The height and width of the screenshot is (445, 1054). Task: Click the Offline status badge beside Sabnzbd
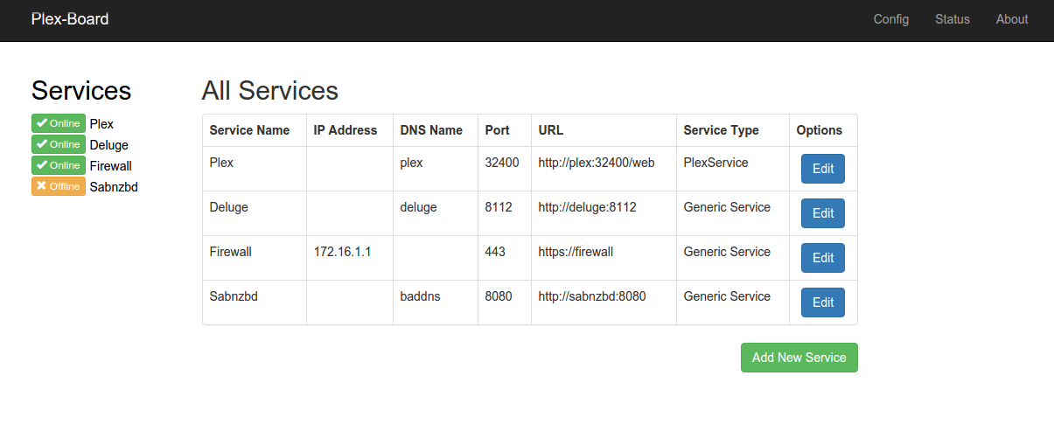[59, 186]
